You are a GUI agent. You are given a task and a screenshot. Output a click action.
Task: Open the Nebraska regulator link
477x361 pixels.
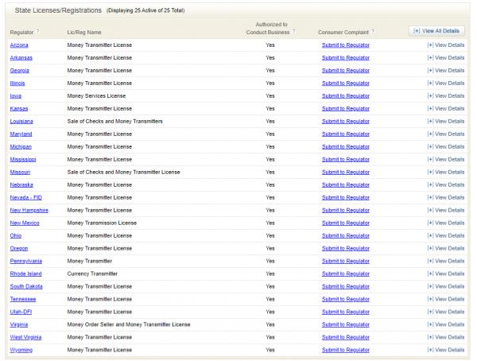click(21, 185)
